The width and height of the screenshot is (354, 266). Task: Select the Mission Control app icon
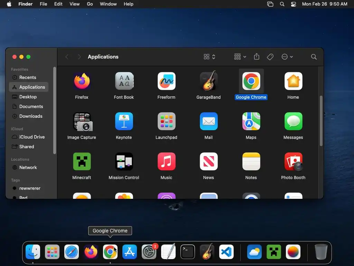[124, 161]
